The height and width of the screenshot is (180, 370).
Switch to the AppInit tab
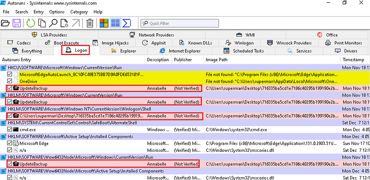154,43
